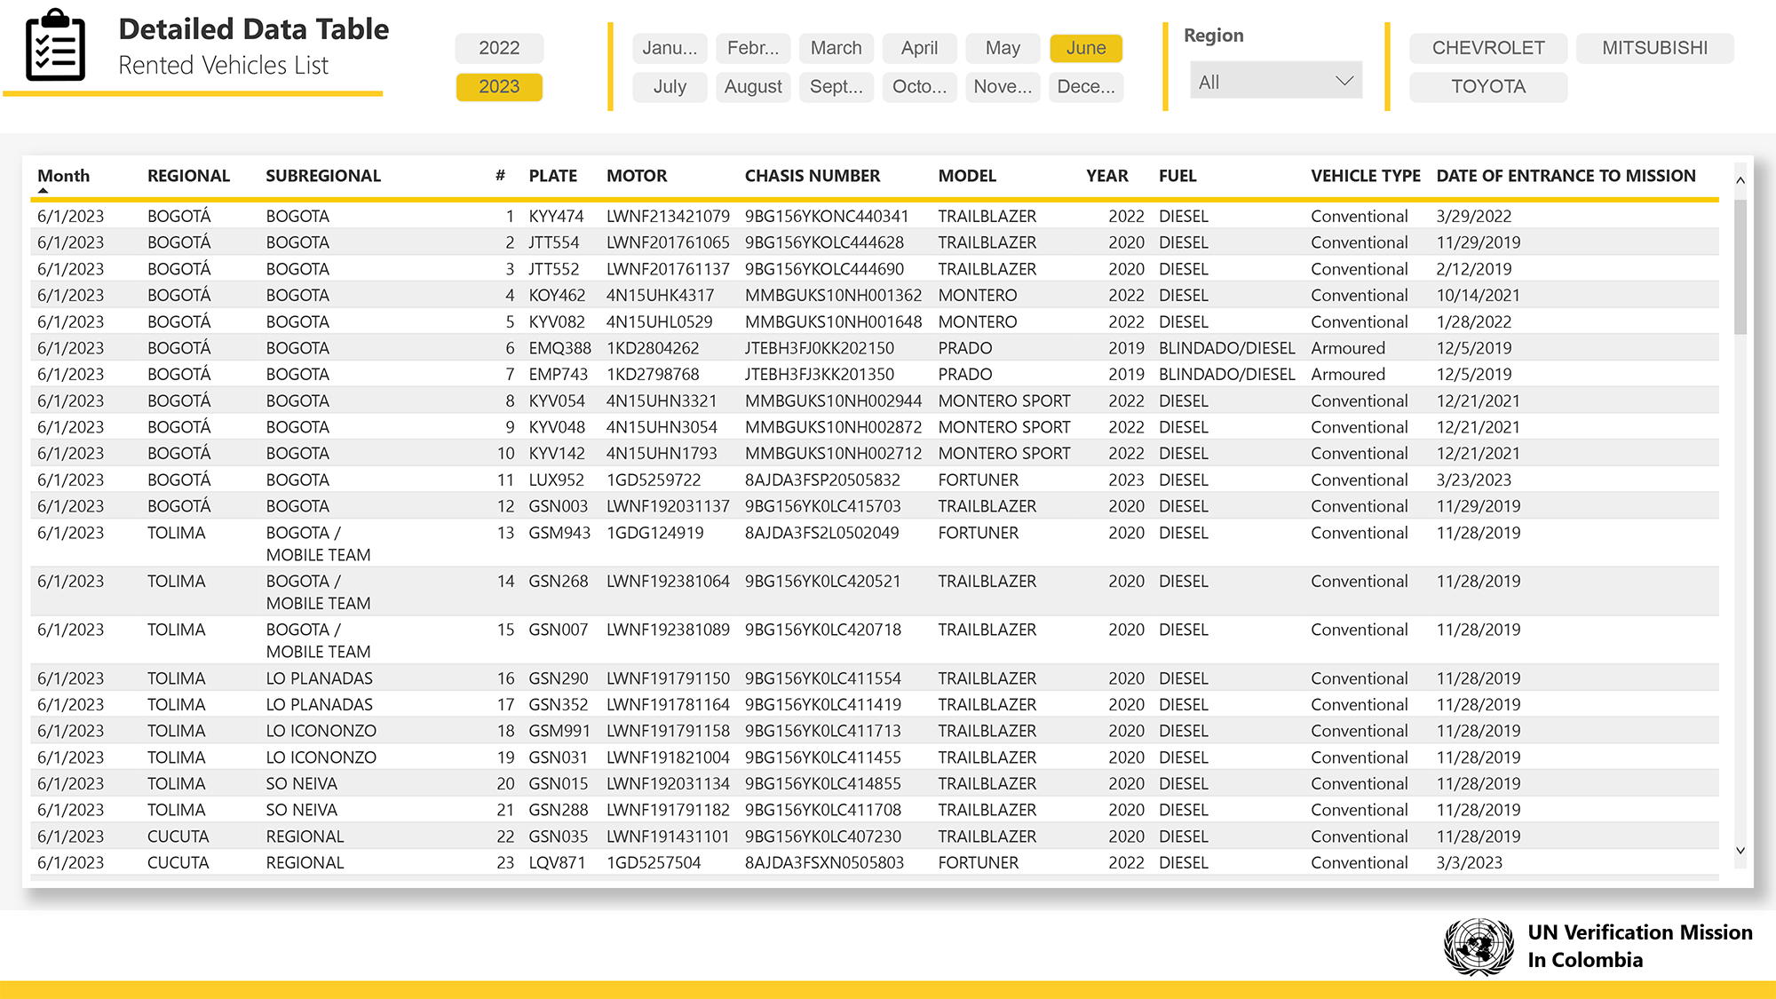
Task: Filter vehicles by TOYOTA brand
Action: [1488, 87]
